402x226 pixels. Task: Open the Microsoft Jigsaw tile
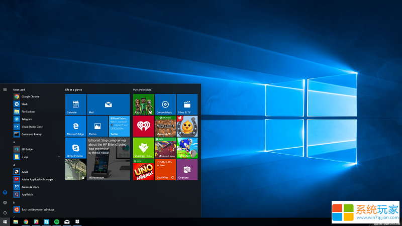click(165, 148)
